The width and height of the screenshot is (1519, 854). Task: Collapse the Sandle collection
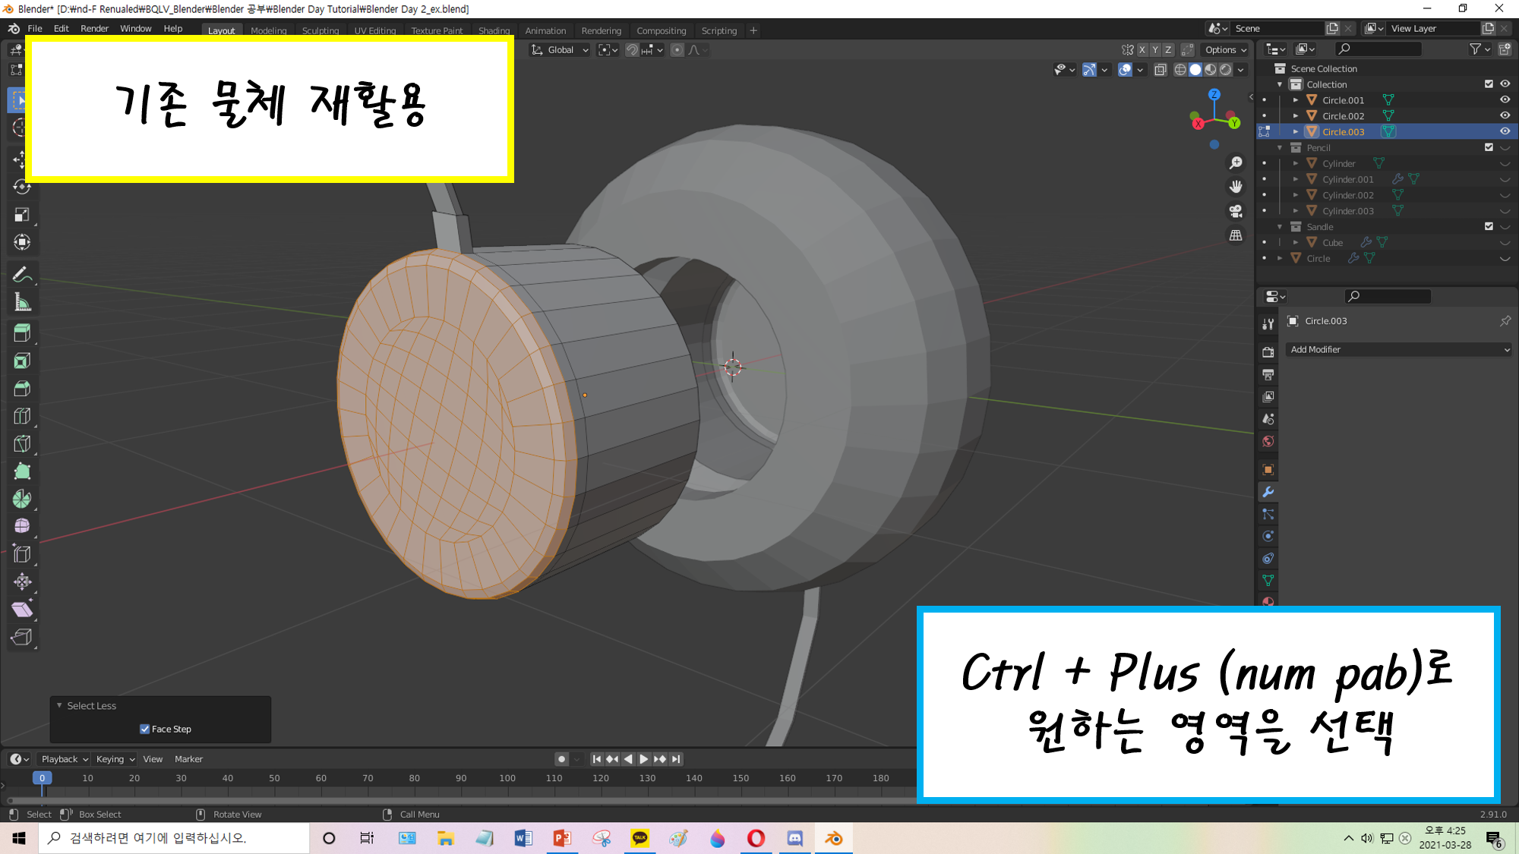pos(1281,227)
